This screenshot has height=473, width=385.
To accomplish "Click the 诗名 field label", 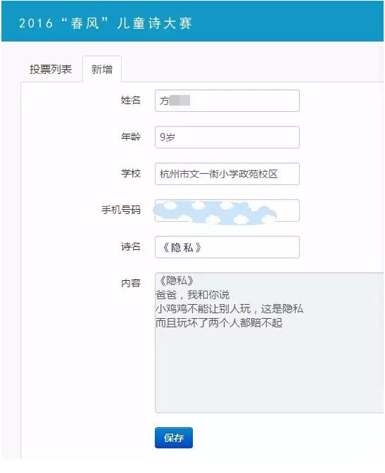I will point(131,247).
